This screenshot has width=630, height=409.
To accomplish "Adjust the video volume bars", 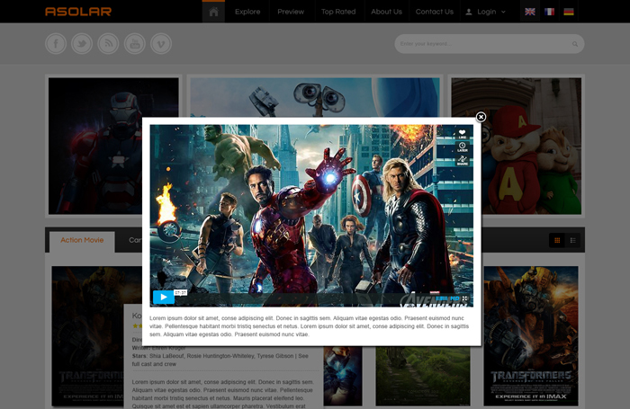I will click(x=442, y=298).
